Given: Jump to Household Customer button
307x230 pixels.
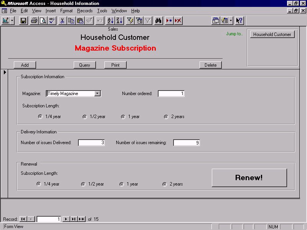Looking at the screenshot, I should [272, 34].
